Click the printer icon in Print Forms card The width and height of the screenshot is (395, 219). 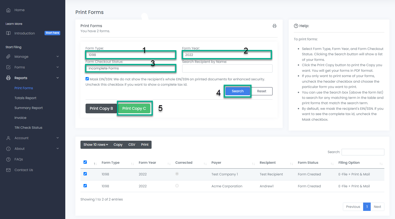pyautogui.click(x=274, y=26)
